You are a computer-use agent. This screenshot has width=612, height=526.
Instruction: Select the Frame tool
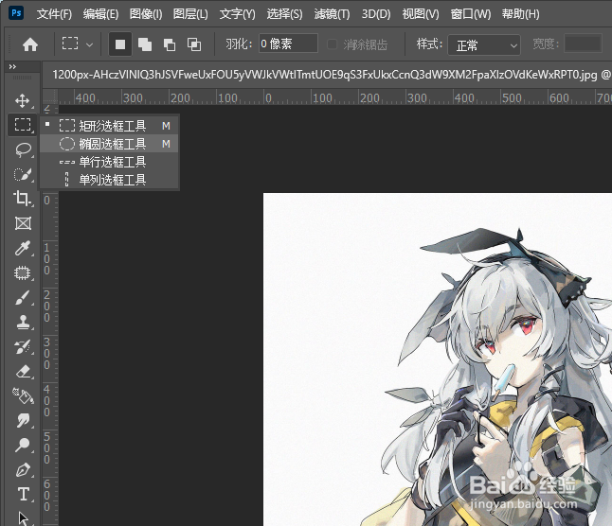click(x=23, y=223)
